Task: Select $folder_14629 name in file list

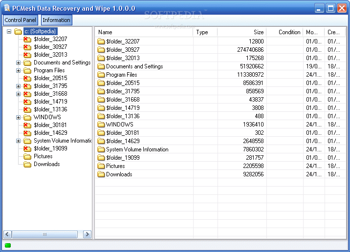Action: [123, 141]
